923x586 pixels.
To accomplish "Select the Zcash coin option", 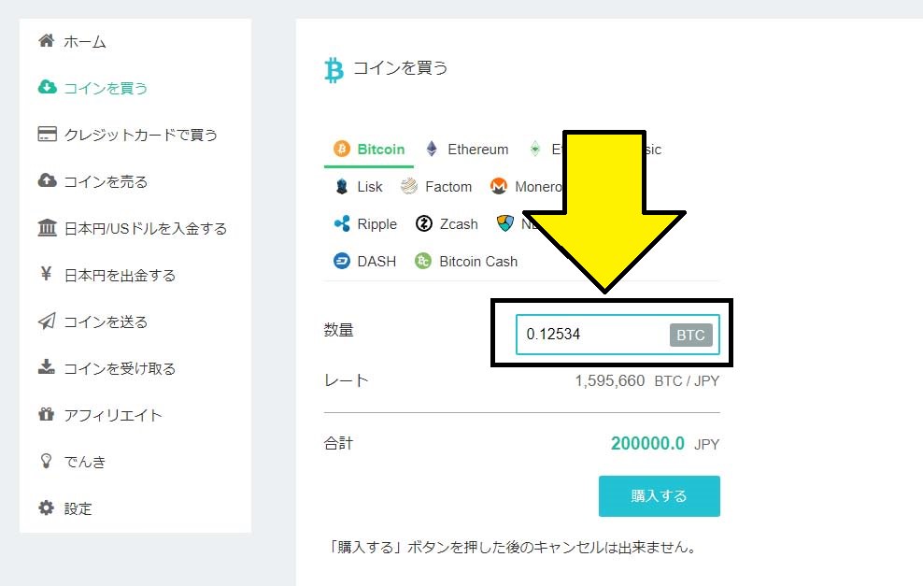I will click(x=447, y=224).
